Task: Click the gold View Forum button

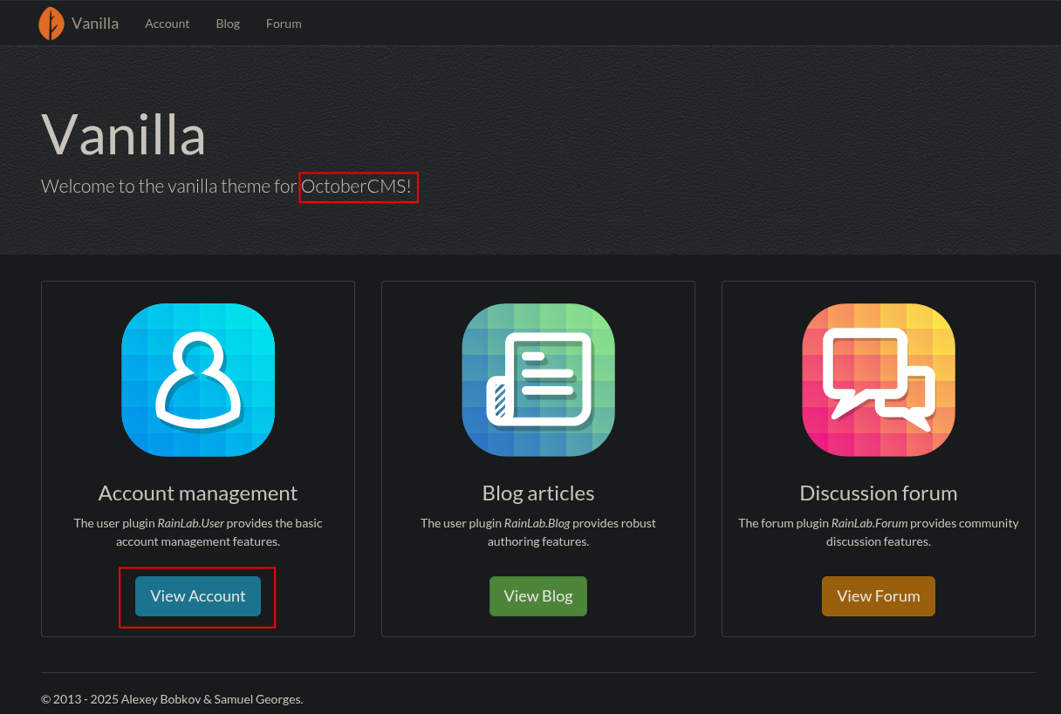Action: click(878, 596)
